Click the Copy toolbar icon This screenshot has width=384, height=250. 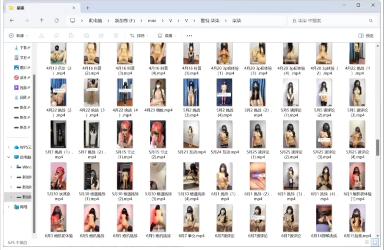coord(56,36)
